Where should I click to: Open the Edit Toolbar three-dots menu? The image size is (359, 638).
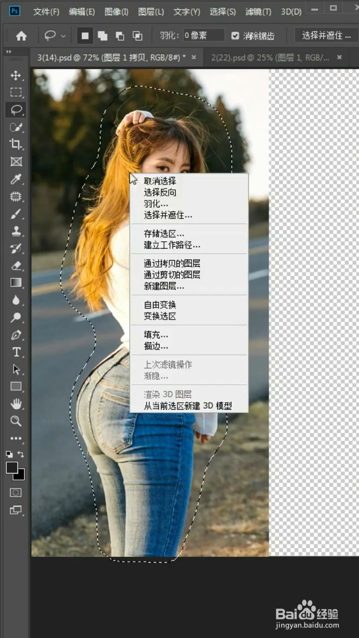point(16,439)
